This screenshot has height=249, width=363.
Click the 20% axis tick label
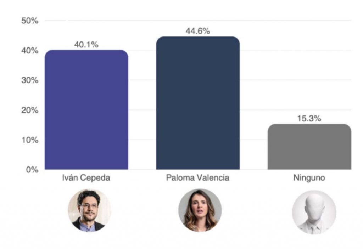[29, 110]
